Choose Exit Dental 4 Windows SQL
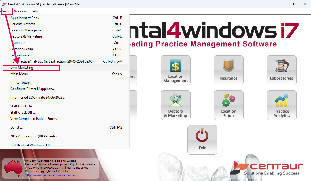This screenshot has width=311, height=181. [x=65, y=145]
